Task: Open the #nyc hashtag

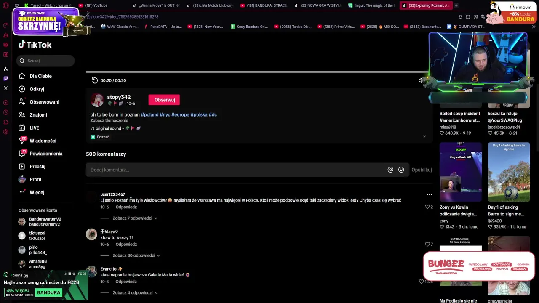Action: tap(165, 114)
